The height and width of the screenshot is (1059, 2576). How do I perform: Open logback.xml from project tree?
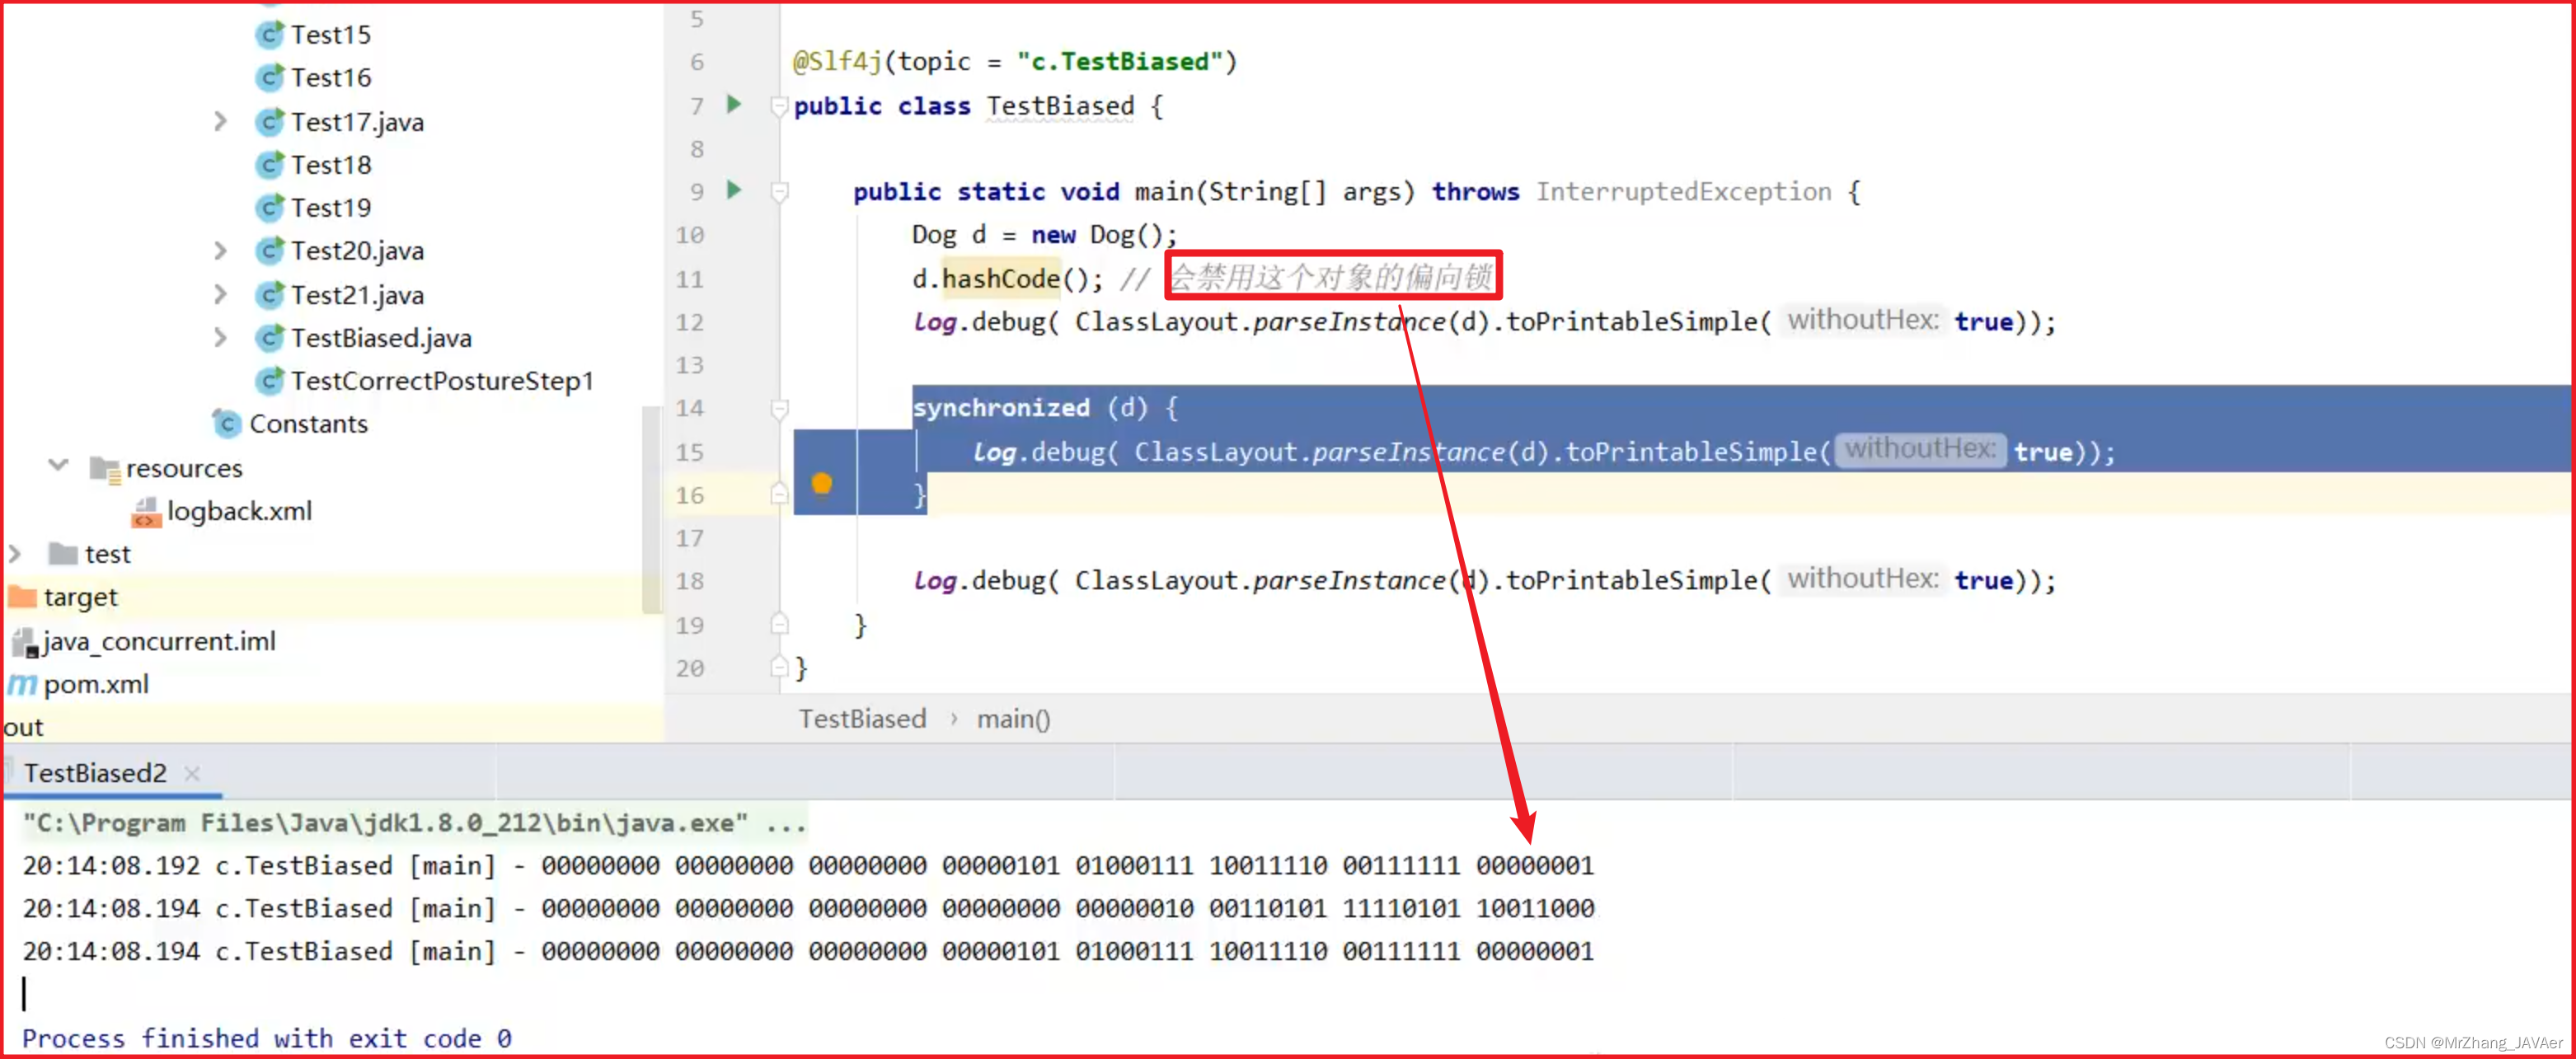pos(239,512)
